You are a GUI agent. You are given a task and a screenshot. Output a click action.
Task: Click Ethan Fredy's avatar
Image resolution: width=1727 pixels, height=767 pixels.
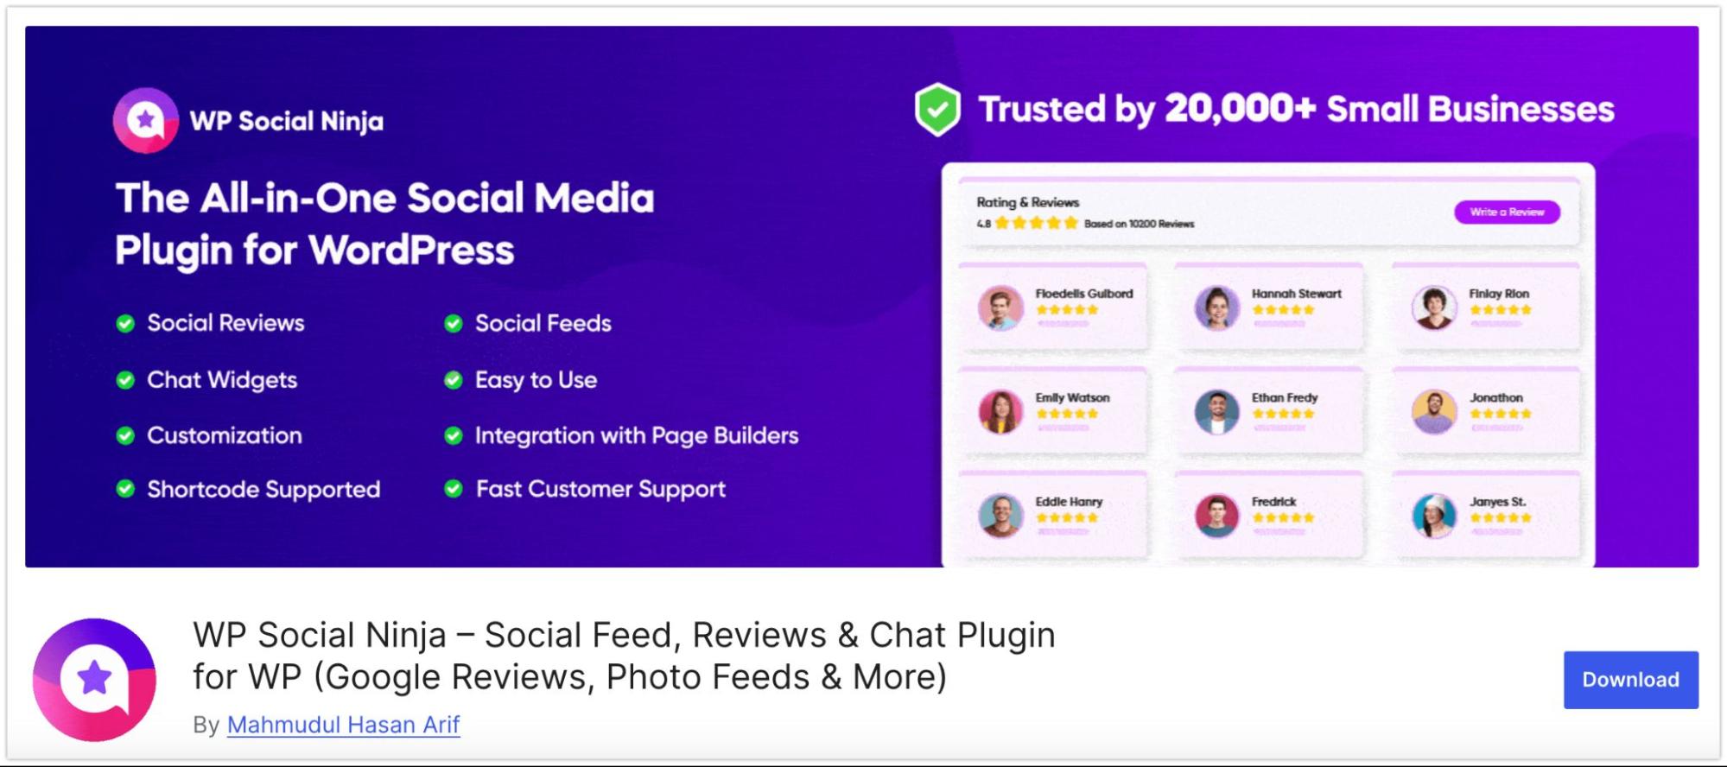point(1216,411)
